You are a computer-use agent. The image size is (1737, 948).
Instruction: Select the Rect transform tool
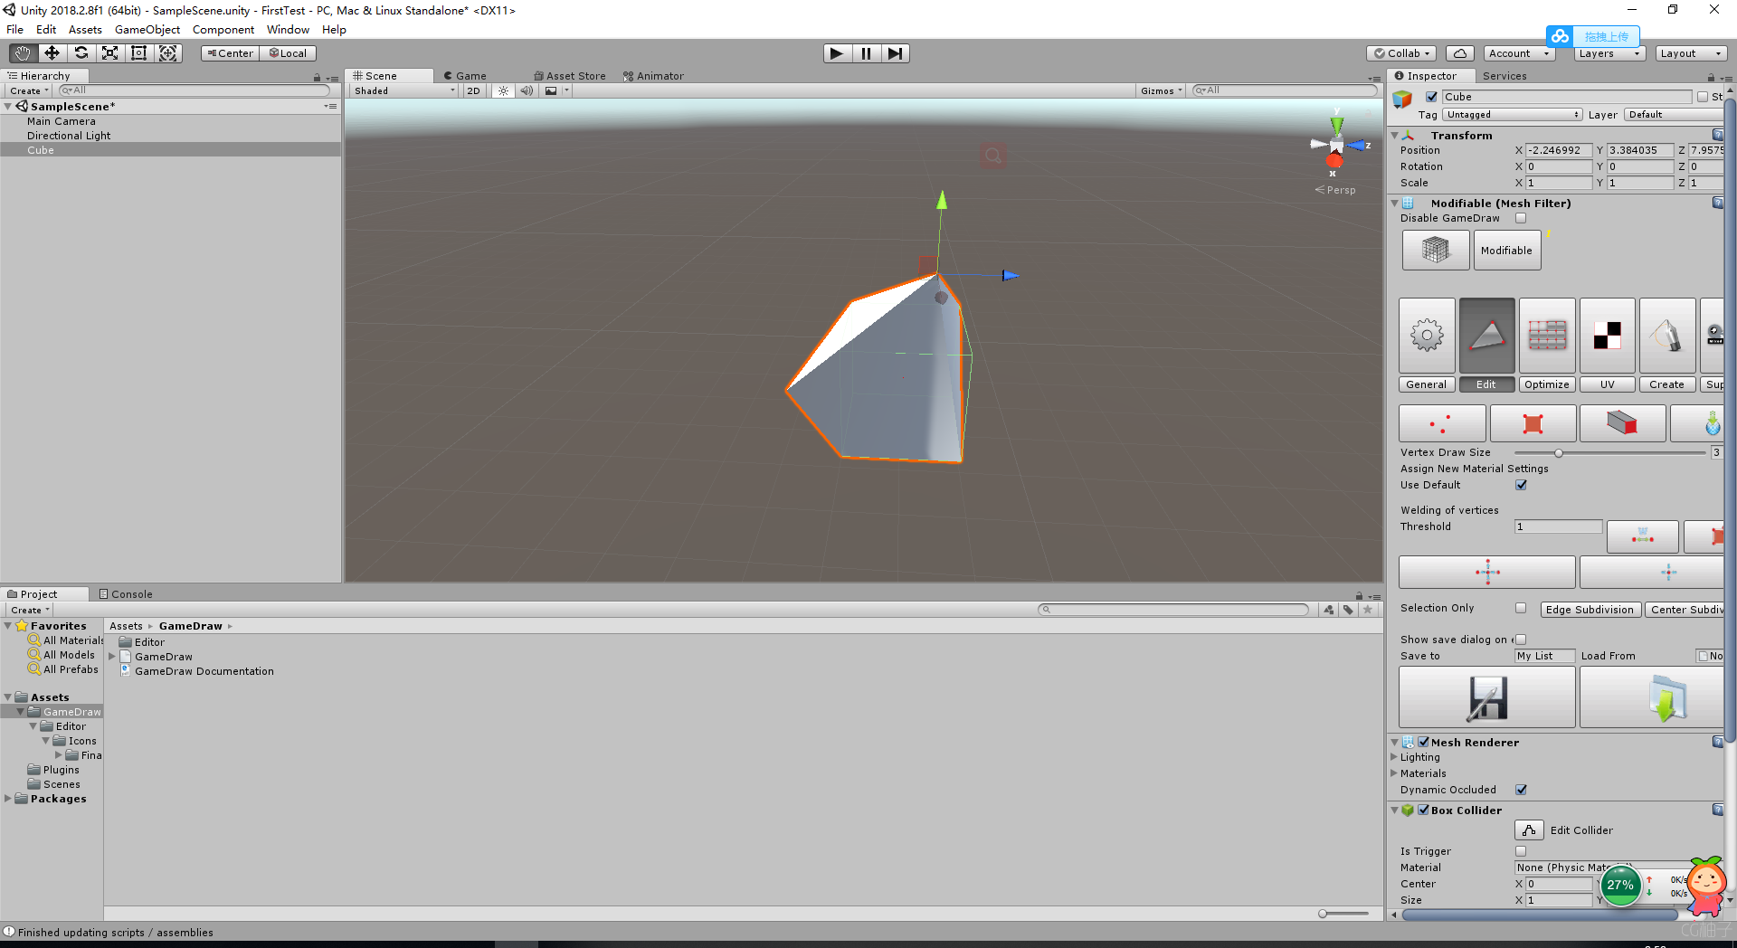[138, 53]
